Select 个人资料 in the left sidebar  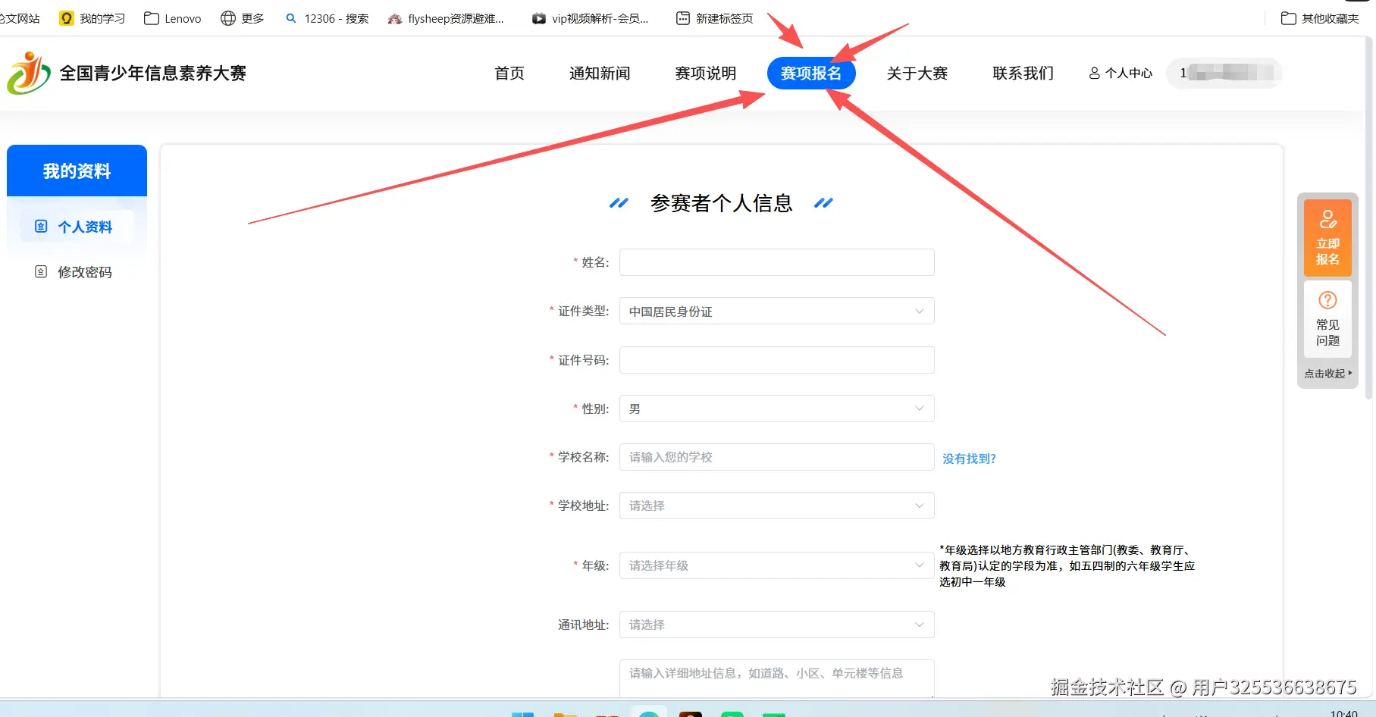[x=76, y=227]
